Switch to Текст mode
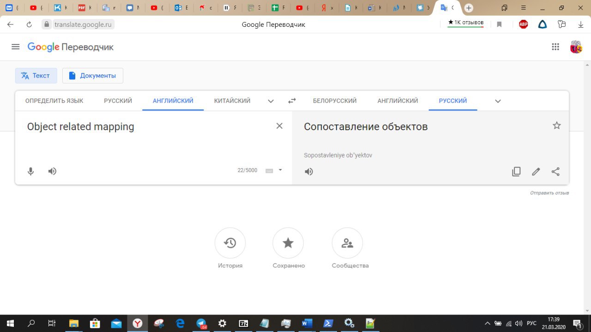Viewport: 591px width, 332px height. pyautogui.click(x=36, y=76)
